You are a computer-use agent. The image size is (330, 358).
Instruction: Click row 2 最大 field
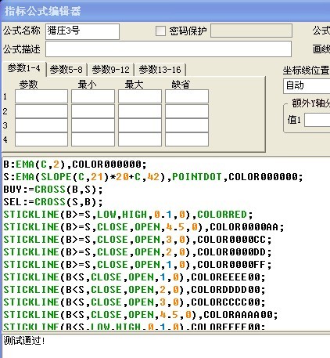pos(140,111)
